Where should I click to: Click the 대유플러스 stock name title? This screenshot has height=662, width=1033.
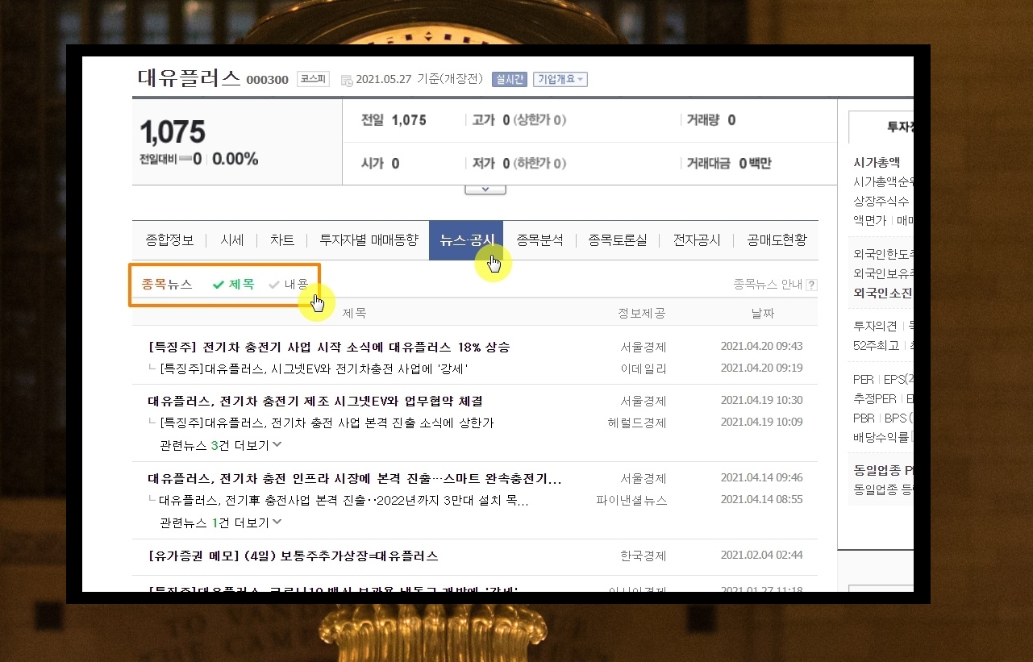click(x=190, y=77)
